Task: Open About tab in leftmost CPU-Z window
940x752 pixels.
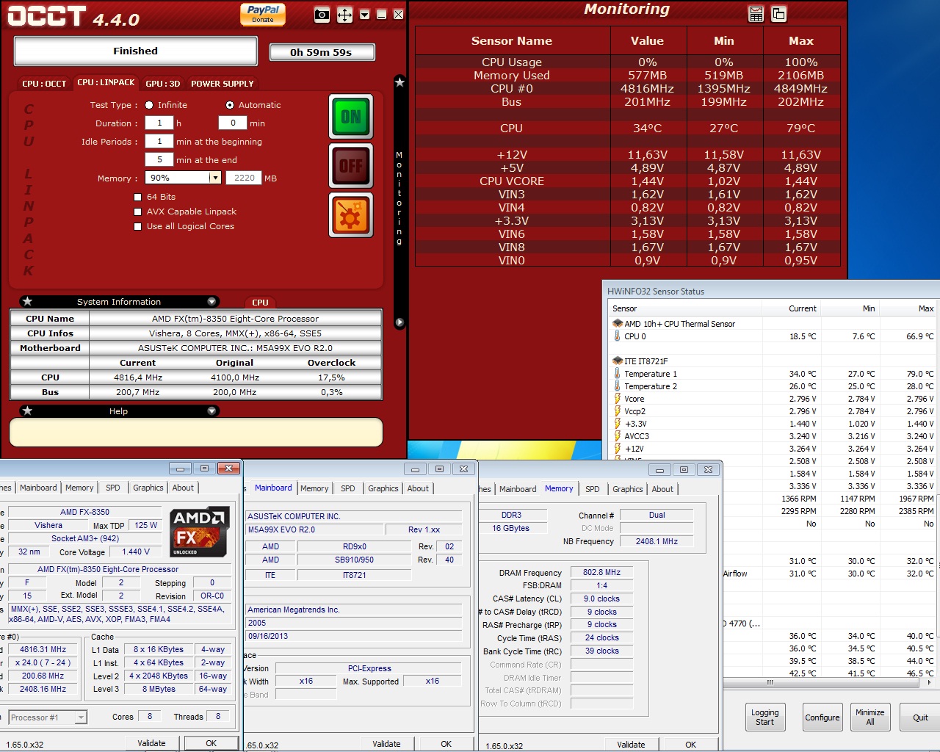Action: coord(183,488)
